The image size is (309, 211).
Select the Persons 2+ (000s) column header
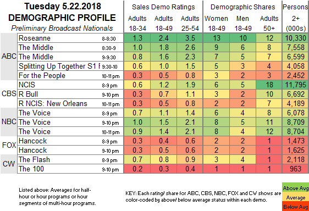click(296, 18)
